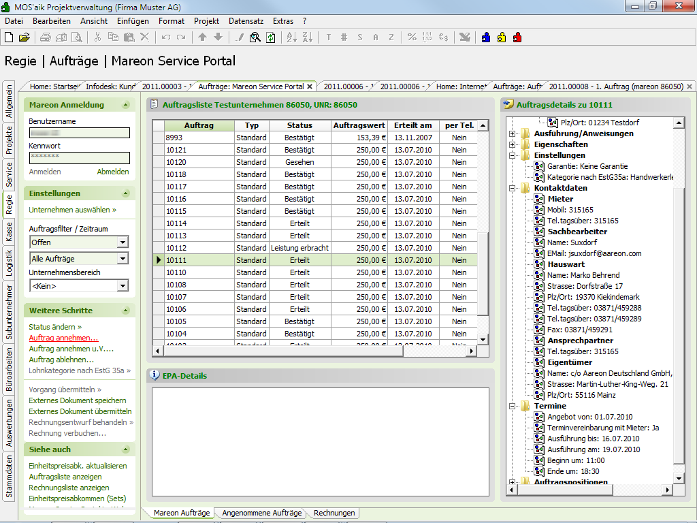The height and width of the screenshot is (523, 697).
Task: Close the 'Aufträge: Mareon Service Portal' tab
Action: click(x=310, y=86)
